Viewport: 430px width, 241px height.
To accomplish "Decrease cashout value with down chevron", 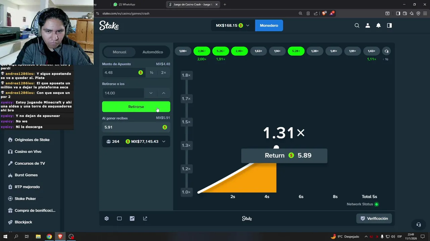I will click(151, 93).
